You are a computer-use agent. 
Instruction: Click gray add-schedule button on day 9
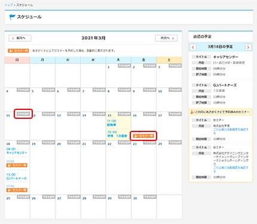point(149,90)
